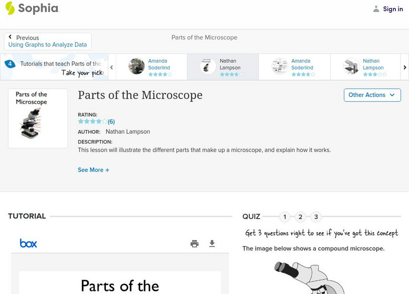Expand See More description
The height and width of the screenshot is (294, 409).
[x=94, y=170]
